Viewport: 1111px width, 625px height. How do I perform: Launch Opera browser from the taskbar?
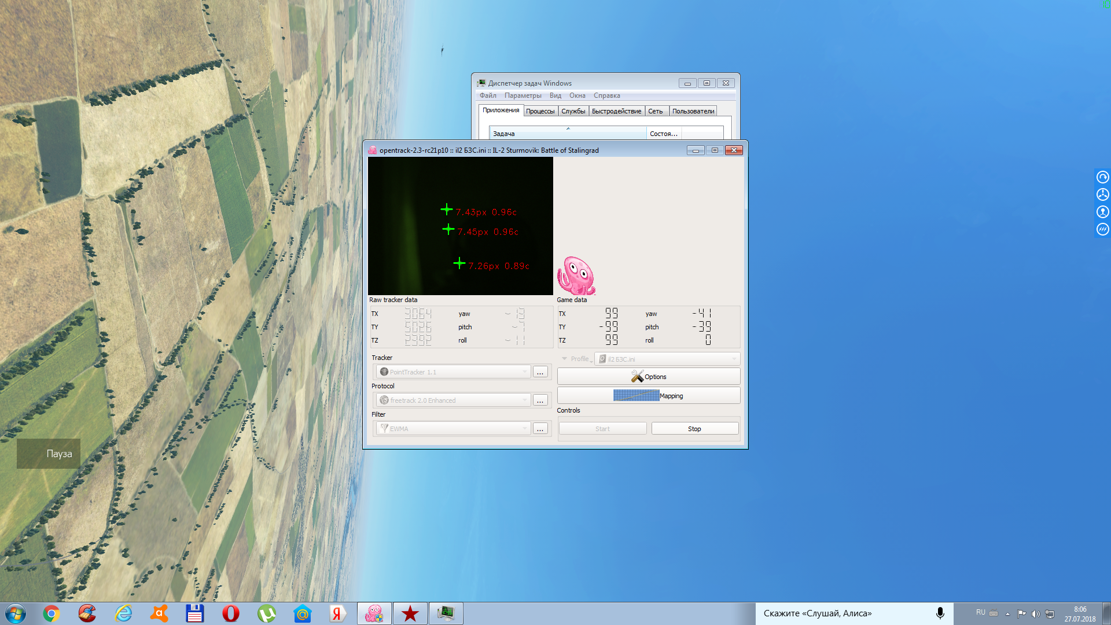pyautogui.click(x=231, y=613)
